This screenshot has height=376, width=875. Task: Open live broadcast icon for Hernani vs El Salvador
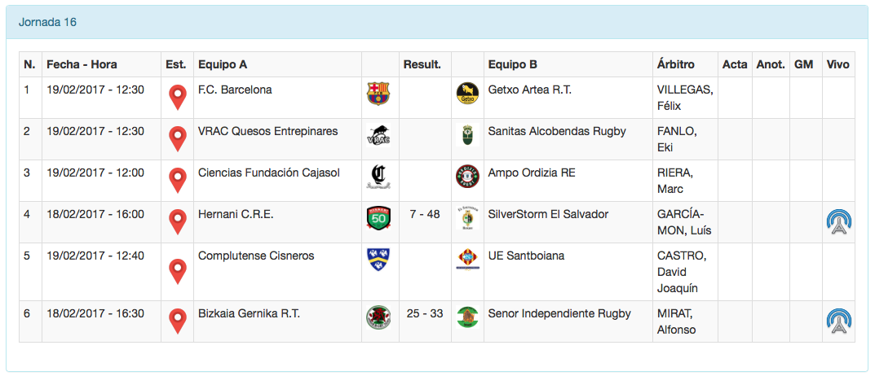coord(838,222)
